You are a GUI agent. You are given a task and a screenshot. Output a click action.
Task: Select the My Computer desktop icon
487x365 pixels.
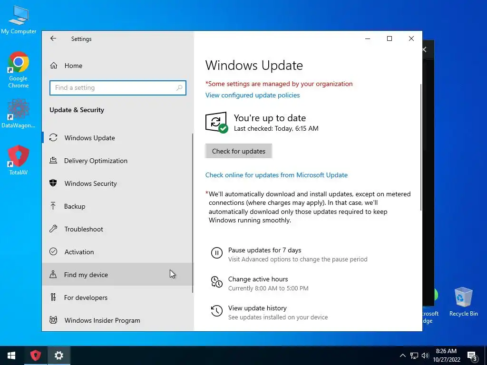coord(19,20)
